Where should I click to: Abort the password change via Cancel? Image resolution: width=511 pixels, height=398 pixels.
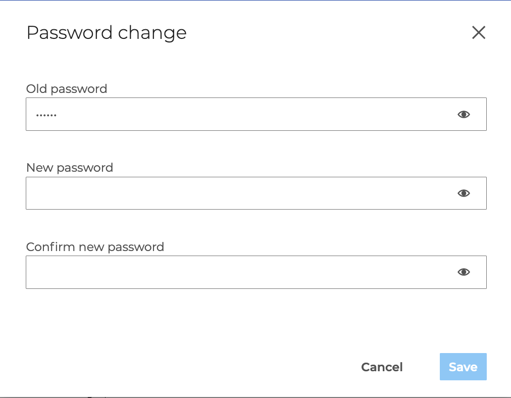coord(382,367)
